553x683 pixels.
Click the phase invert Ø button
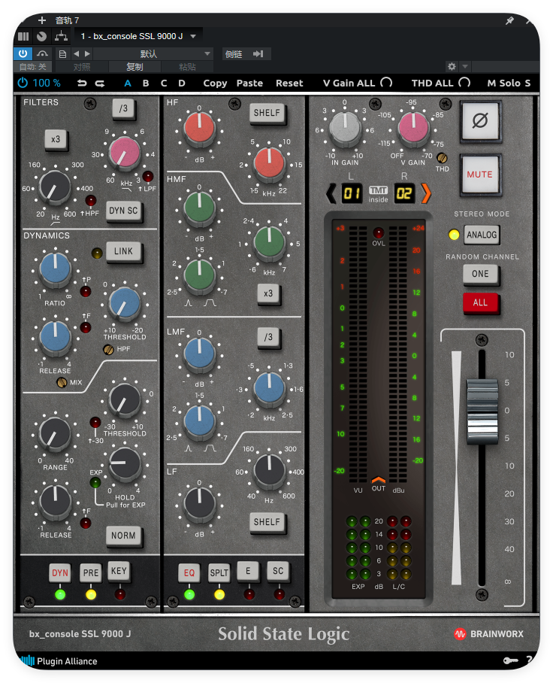pyautogui.click(x=480, y=120)
